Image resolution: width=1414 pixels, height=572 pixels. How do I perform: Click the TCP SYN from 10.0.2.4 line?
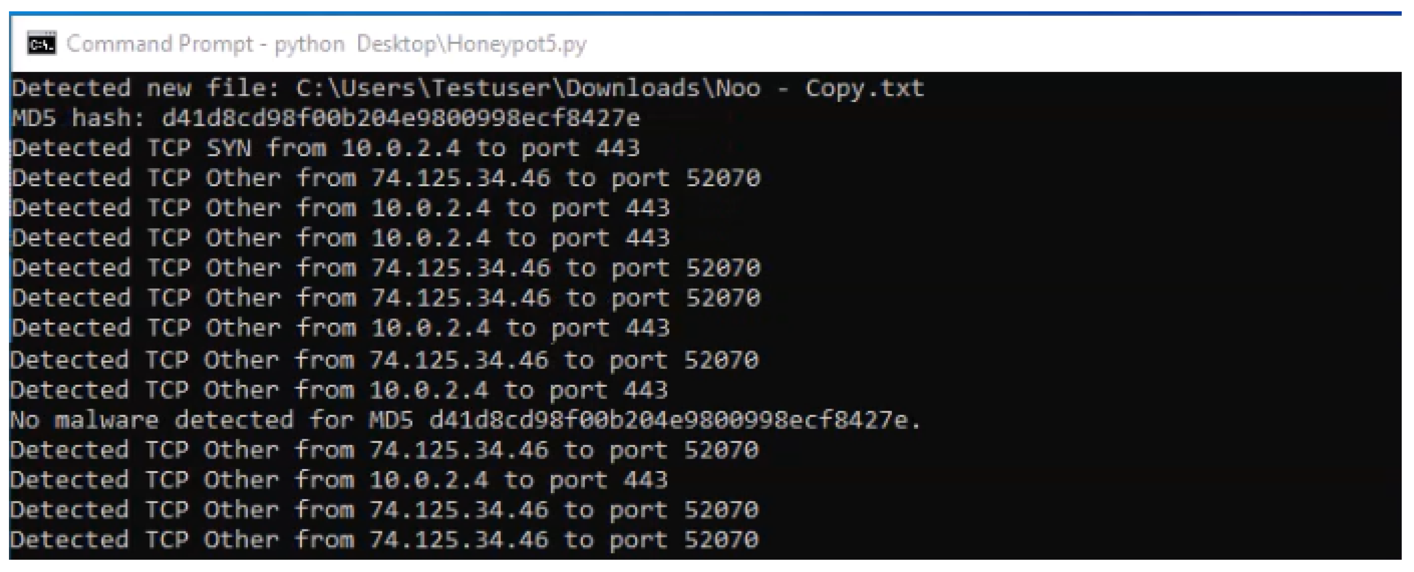326,148
